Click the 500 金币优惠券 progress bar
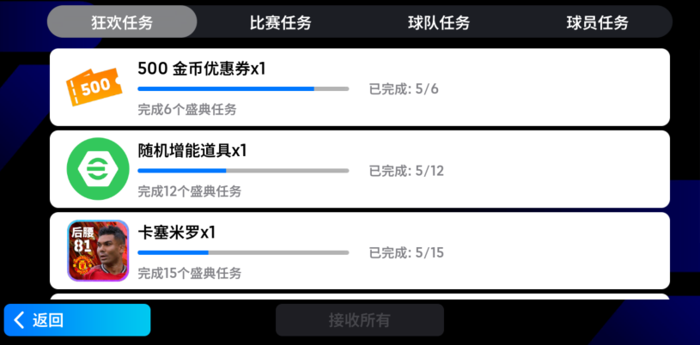Image resolution: width=700 pixels, height=345 pixels. tap(243, 88)
